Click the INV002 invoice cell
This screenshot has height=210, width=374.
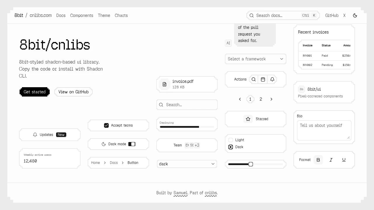(x=307, y=65)
